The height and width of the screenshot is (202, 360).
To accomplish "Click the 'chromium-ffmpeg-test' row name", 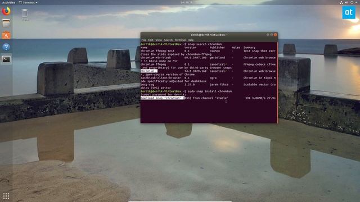I will coord(157,51).
